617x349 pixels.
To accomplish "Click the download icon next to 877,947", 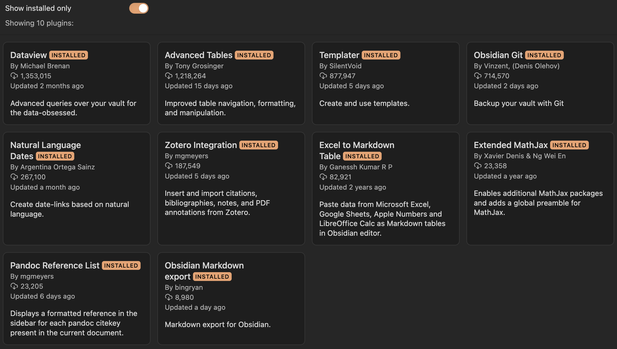I will click(x=323, y=76).
